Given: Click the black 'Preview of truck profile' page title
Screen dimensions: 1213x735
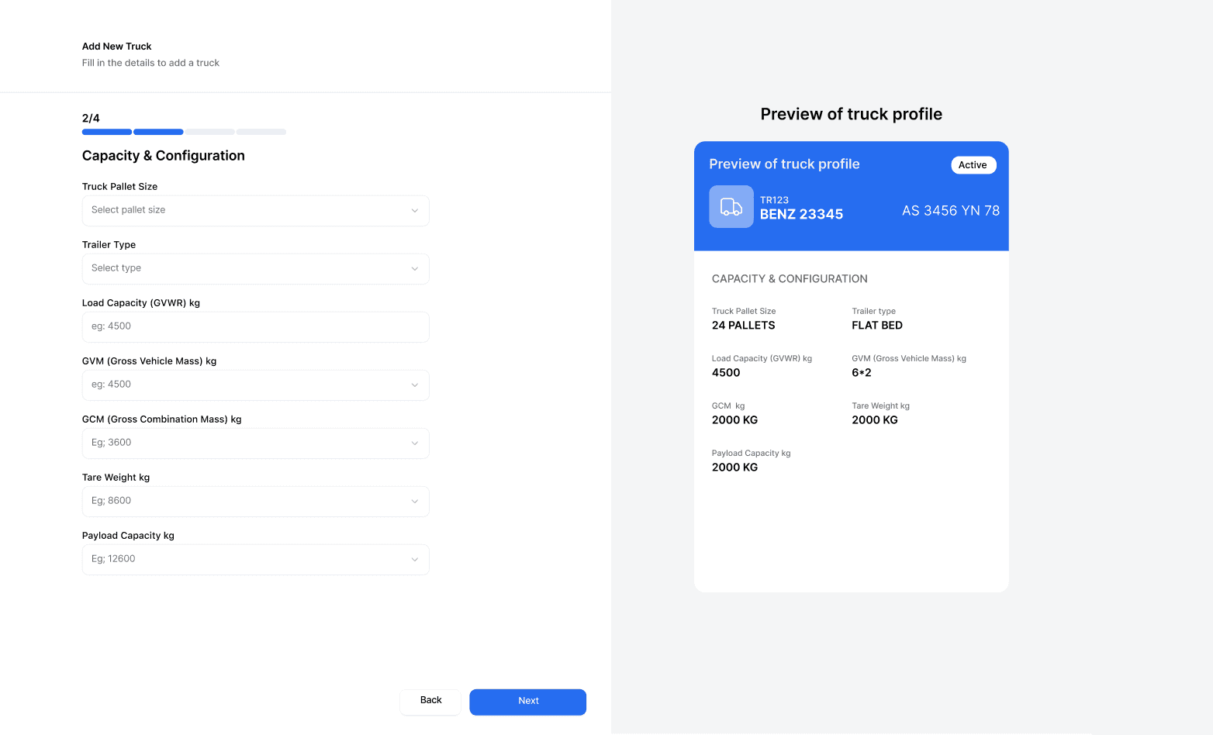Looking at the screenshot, I should coord(852,115).
